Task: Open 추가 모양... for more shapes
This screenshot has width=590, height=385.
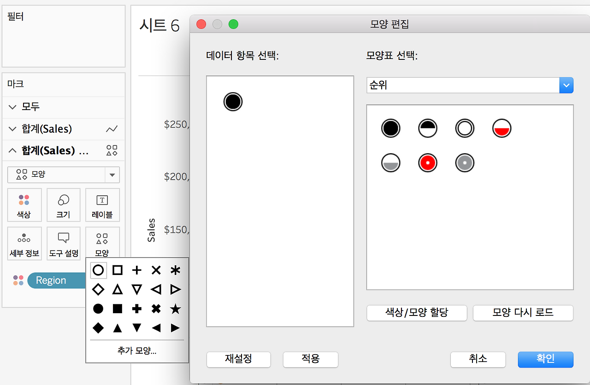Action: (137, 351)
